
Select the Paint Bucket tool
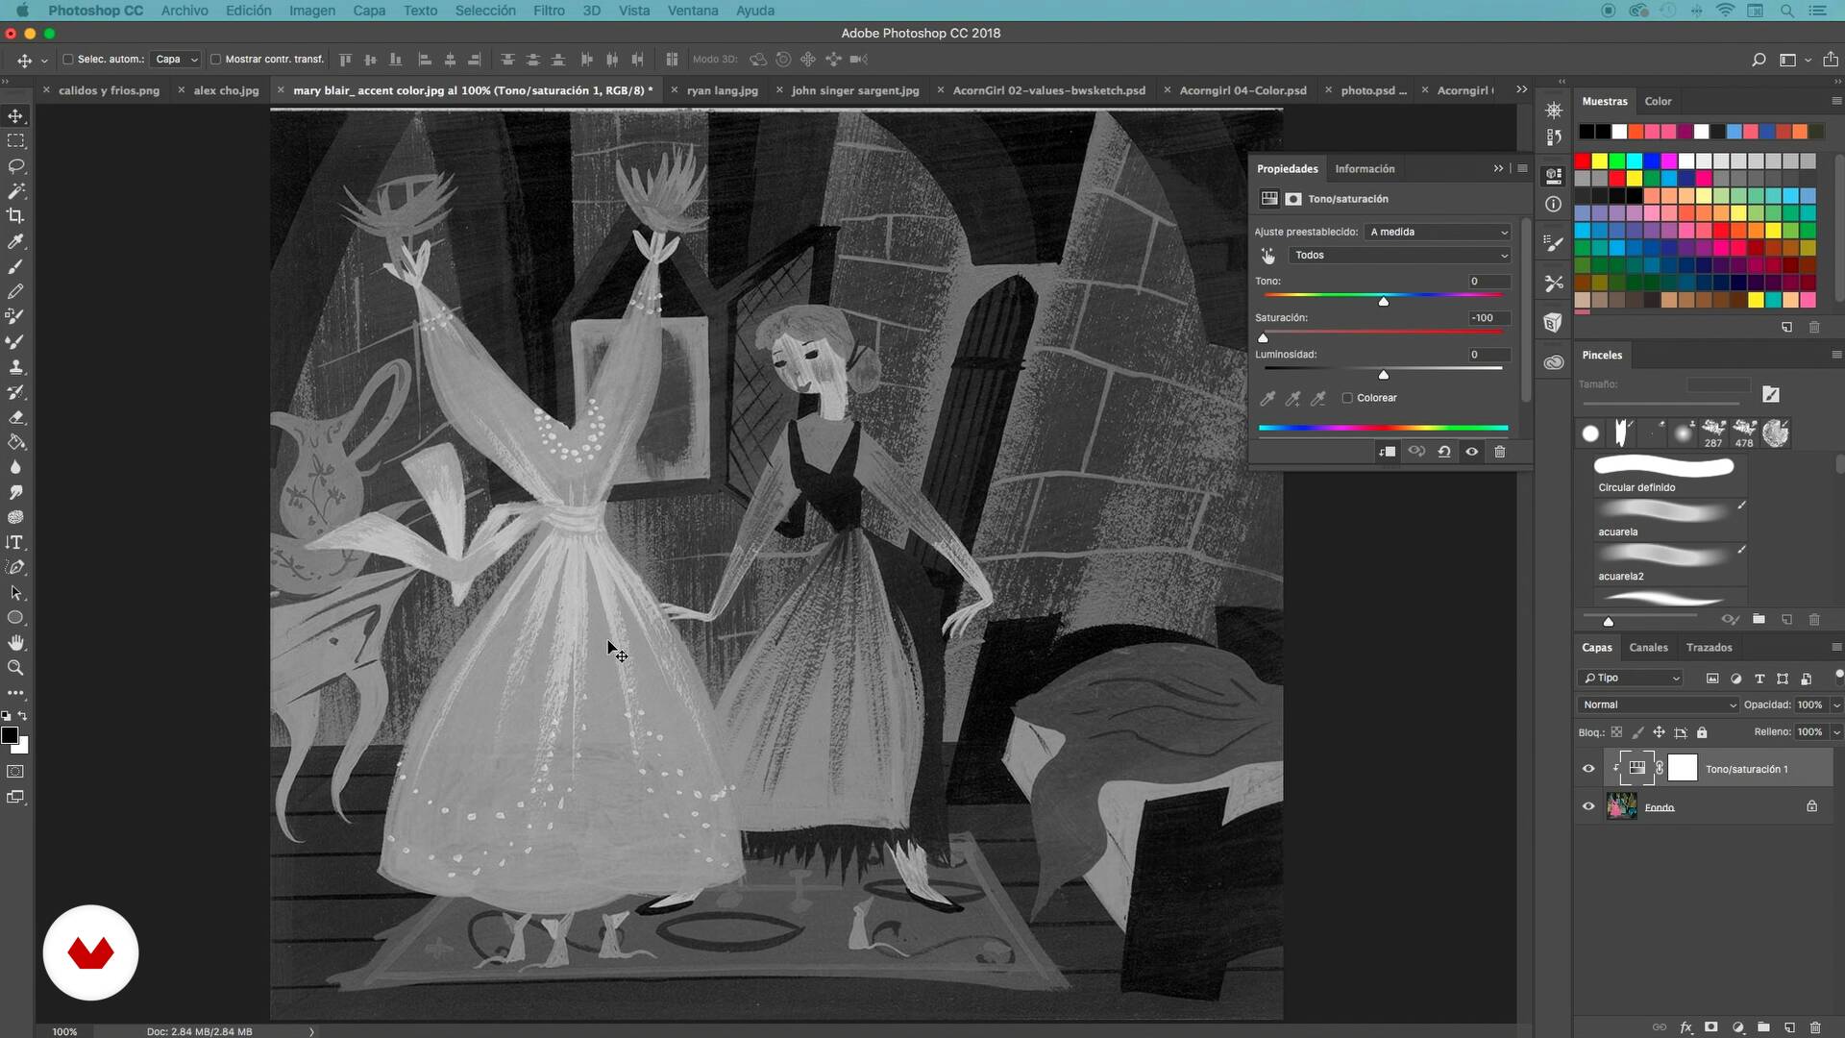point(15,442)
